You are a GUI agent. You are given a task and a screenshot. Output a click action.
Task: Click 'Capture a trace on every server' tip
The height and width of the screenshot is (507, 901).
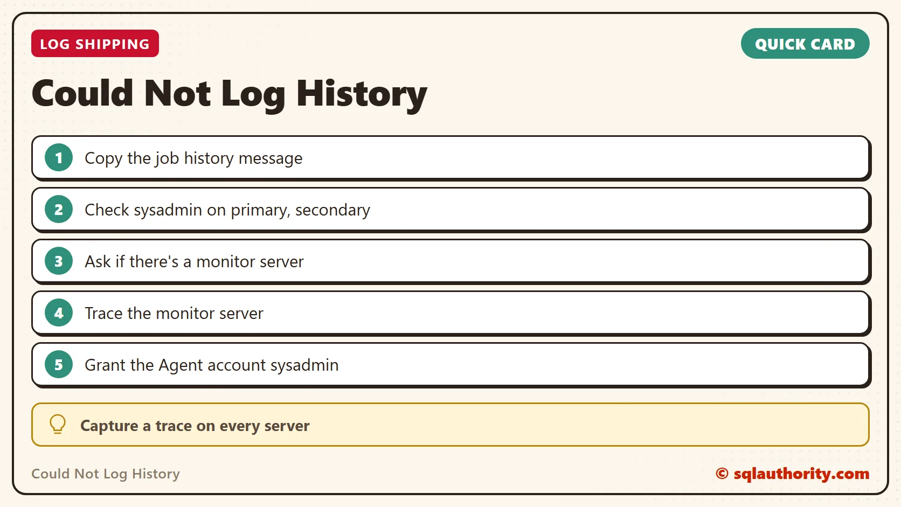(x=195, y=426)
